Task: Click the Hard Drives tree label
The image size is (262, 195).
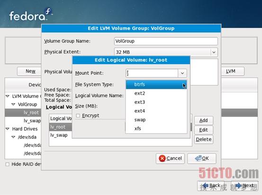Action: (25, 129)
